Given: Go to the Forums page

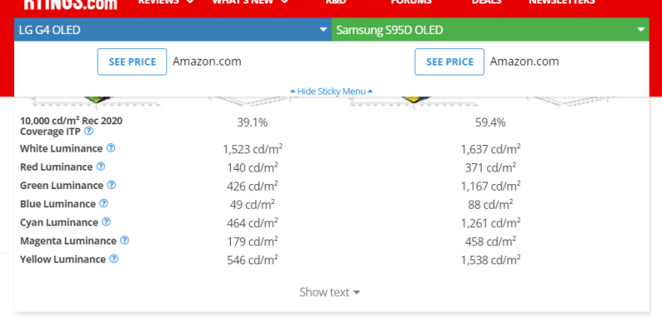Looking at the screenshot, I should point(411,2).
